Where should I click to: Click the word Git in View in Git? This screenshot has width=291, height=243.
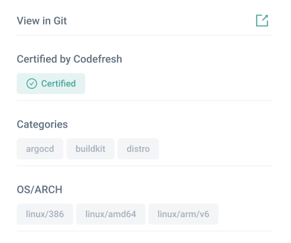[x=60, y=21]
